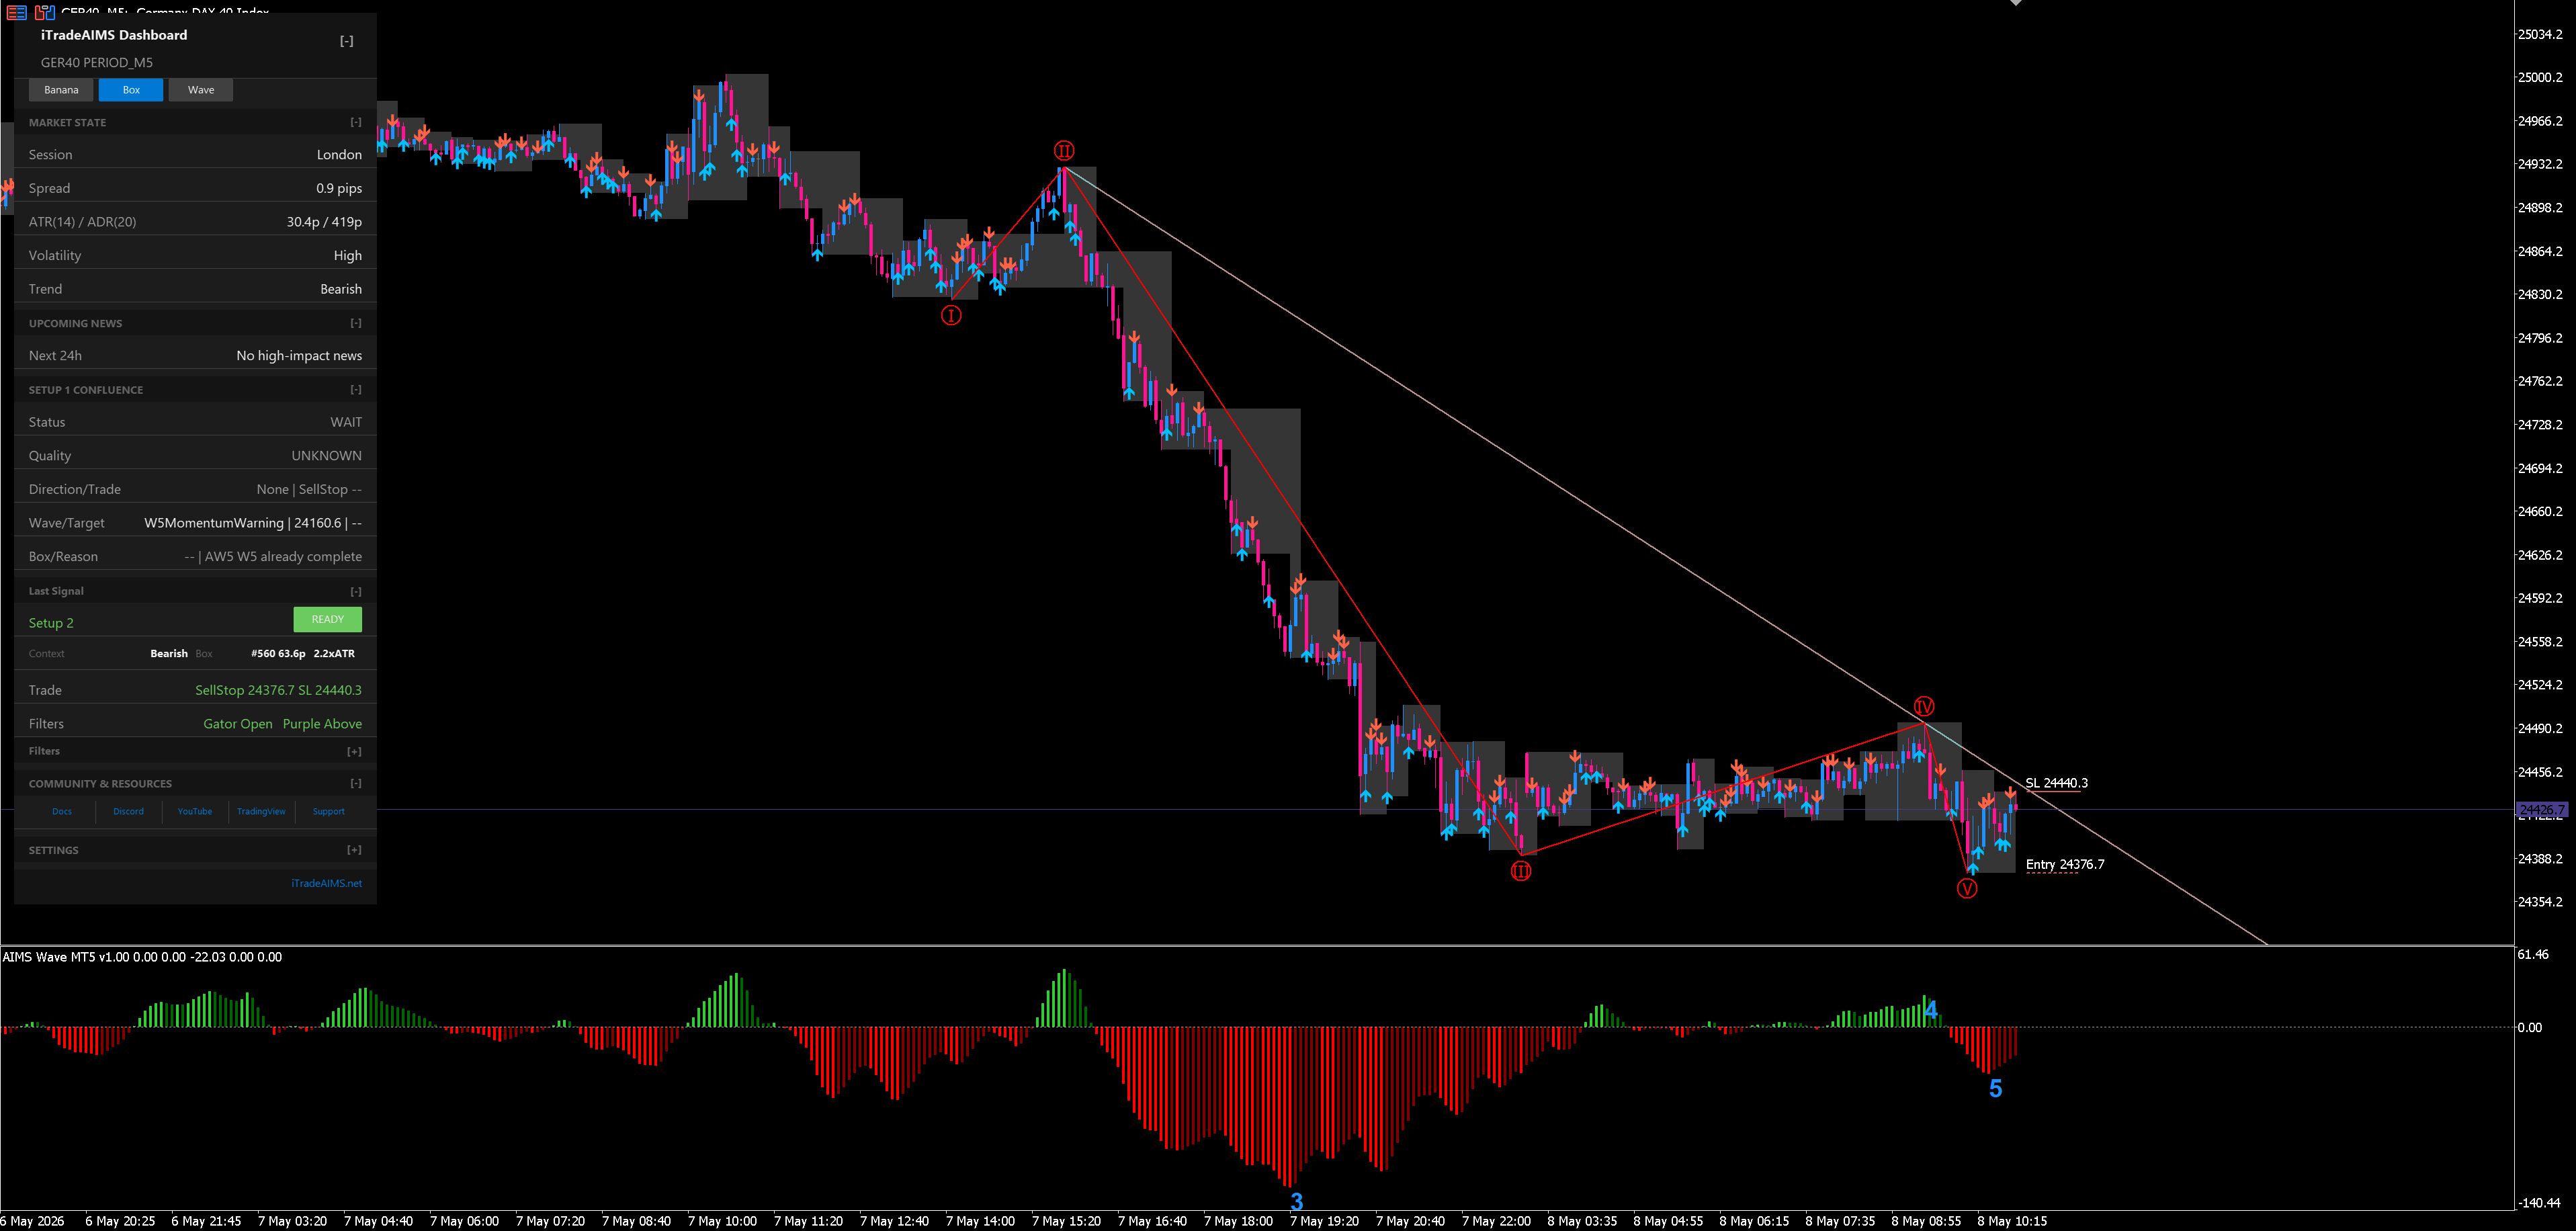
Task: Expand the Settings section
Action: (x=355, y=850)
